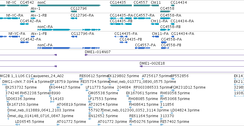Click EST RE57402.5prime
The width and height of the screenshot is (244, 126).
[162, 125]
